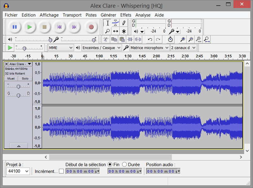Screen dimensions: 253x188
Task: Click the microphone icon beside the device list
Action: (126, 48)
